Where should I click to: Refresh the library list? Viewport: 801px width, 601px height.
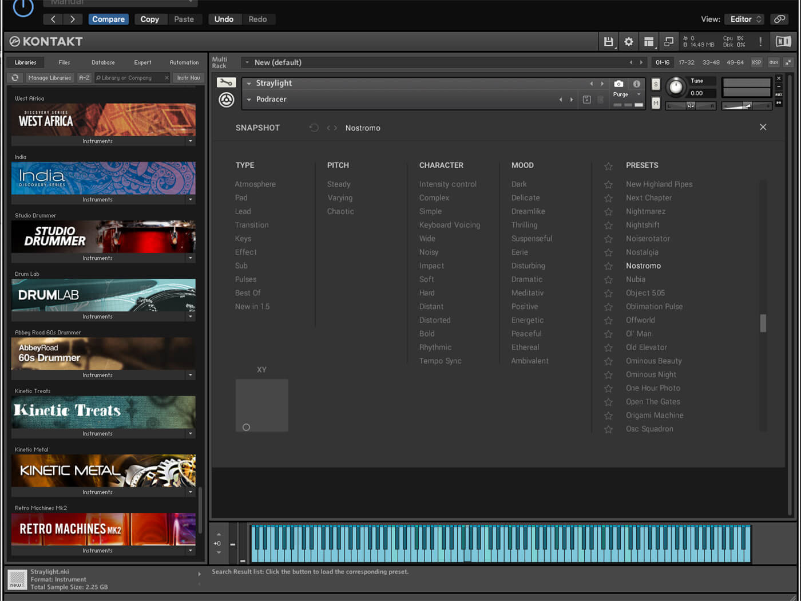(x=15, y=78)
